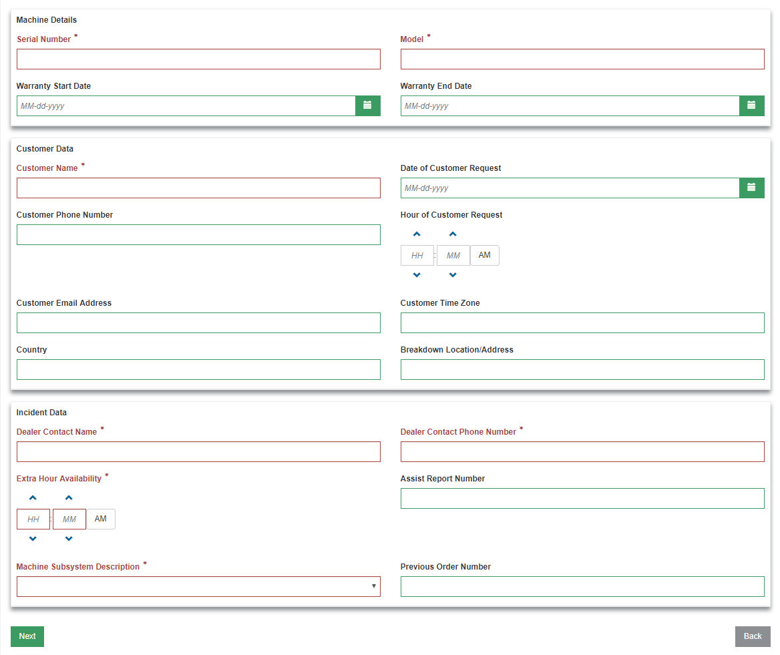This screenshot has height=655, width=780.
Task: Toggle AM/PM for Hour of Customer Request
Action: coord(485,255)
